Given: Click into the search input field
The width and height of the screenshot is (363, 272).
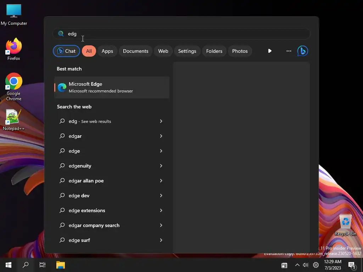Looking at the screenshot, I should click(181, 34).
